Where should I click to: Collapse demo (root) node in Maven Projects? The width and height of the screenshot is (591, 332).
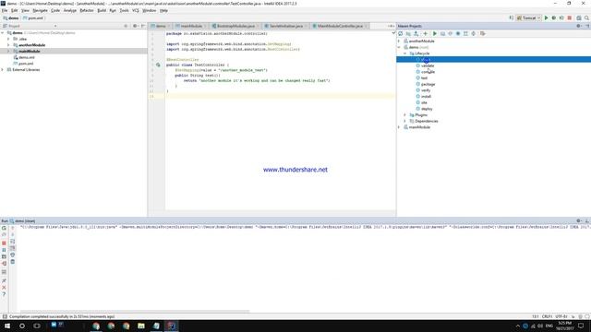399,47
